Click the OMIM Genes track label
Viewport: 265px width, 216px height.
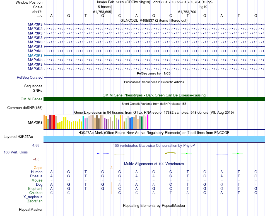pyautogui.click(x=32, y=99)
